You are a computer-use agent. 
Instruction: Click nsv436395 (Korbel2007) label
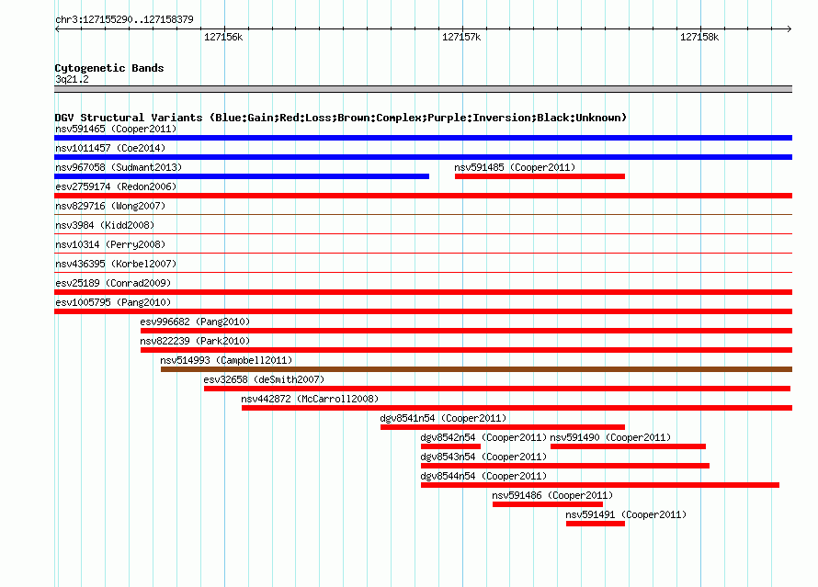116,264
